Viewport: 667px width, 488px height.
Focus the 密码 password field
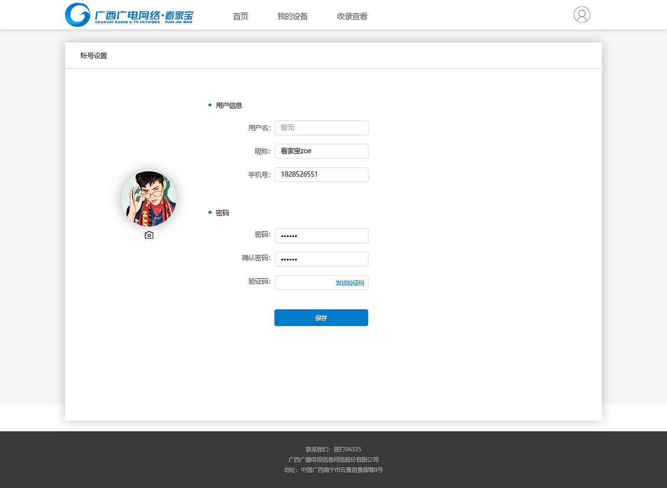point(322,235)
